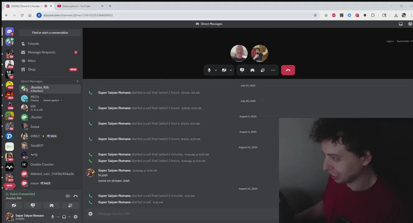The height and width of the screenshot is (223, 413).
Task: Create a new DM with plus icon
Action: click(78, 81)
